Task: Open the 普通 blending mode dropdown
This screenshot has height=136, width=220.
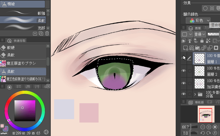Action: 200,34
